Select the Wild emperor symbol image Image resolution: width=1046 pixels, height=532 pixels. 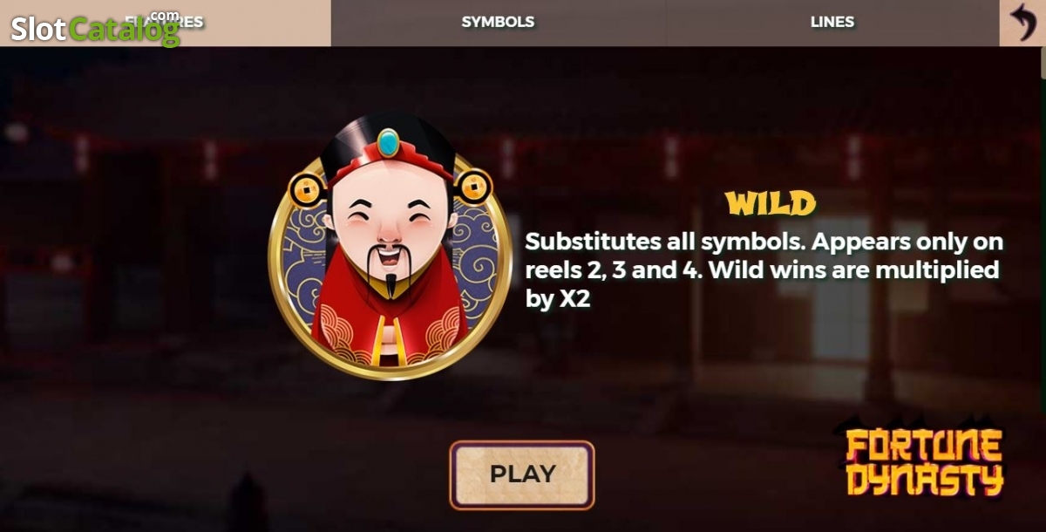pyautogui.click(x=390, y=246)
